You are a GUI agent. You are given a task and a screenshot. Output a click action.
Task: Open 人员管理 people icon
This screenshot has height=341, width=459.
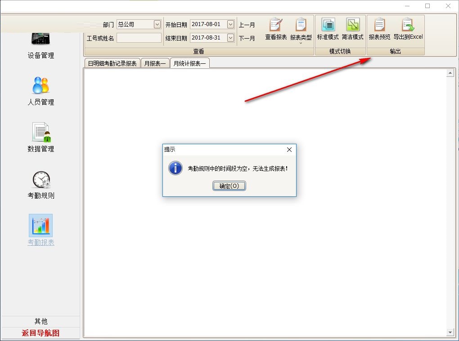(x=40, y=85)
